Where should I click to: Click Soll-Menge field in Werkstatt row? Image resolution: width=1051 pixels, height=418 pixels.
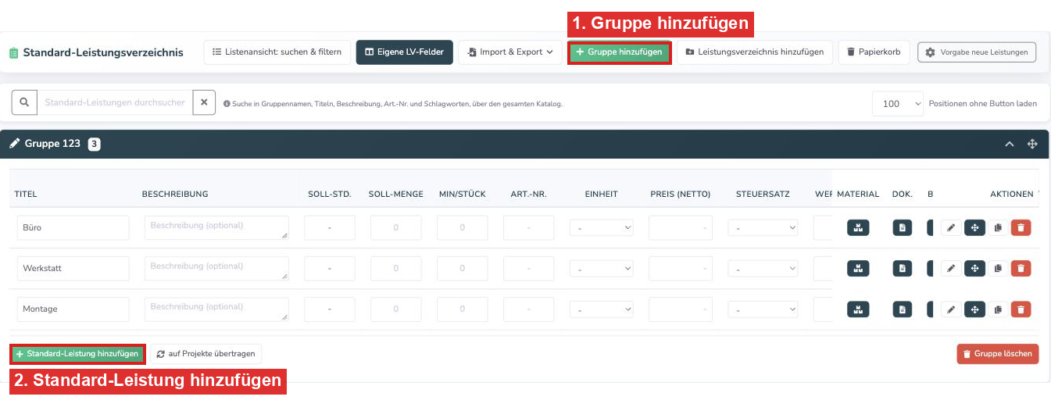[396, 268]
